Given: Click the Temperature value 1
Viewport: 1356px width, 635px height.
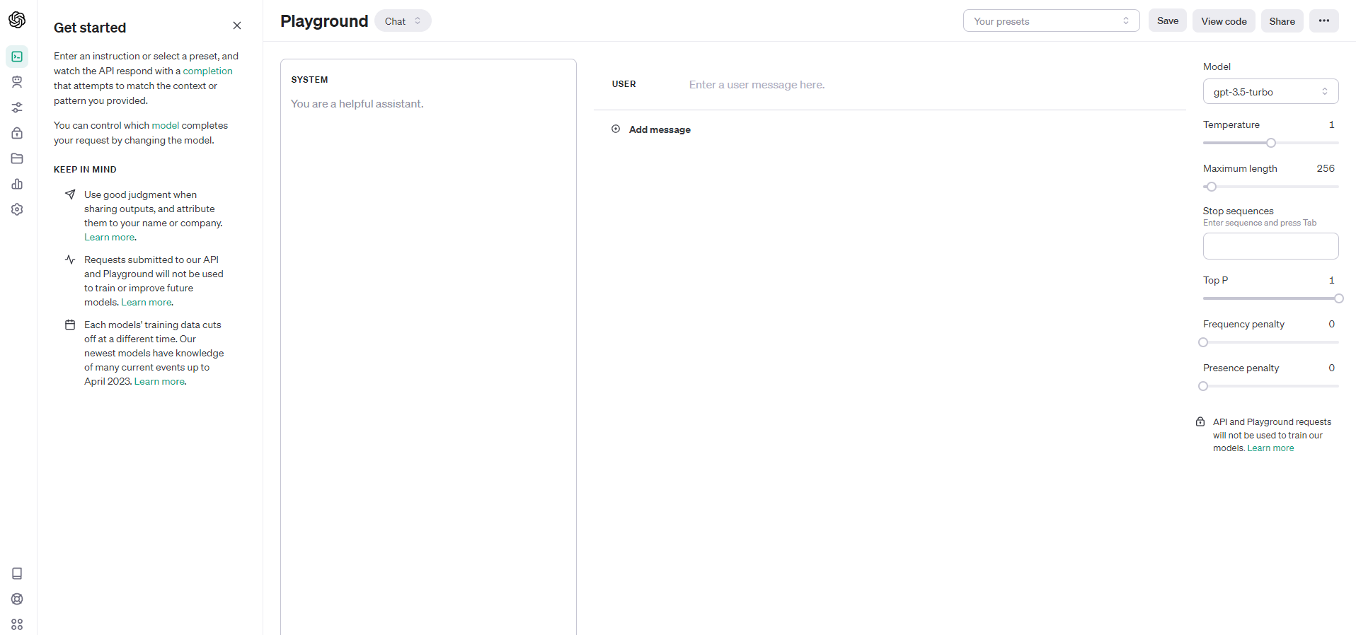Looking at the screenshot, I should pyautogui.click(x=1331, y=124).
